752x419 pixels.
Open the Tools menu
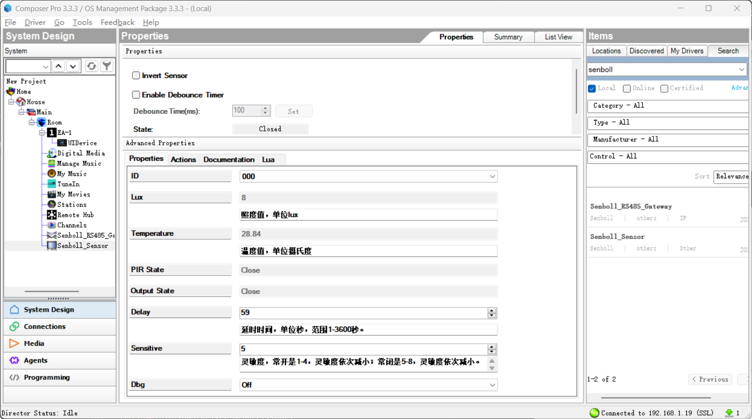82,22
